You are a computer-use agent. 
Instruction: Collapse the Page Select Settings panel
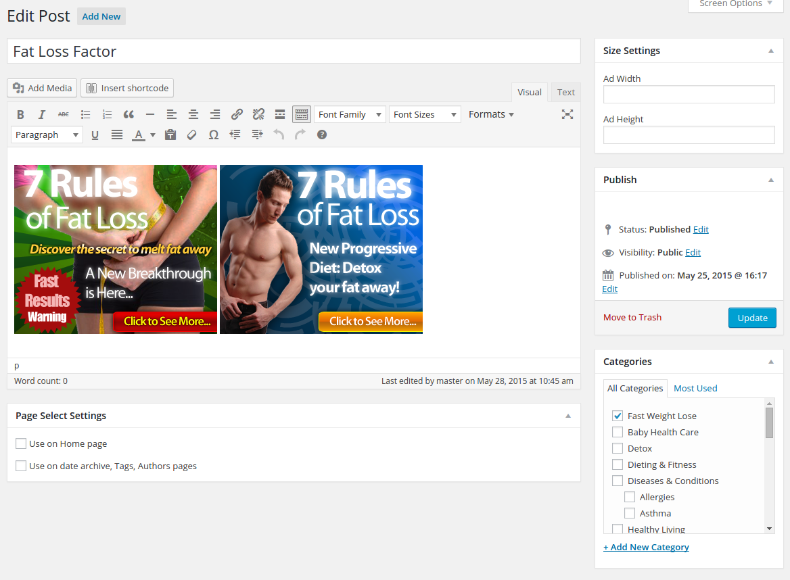point(568,416)
